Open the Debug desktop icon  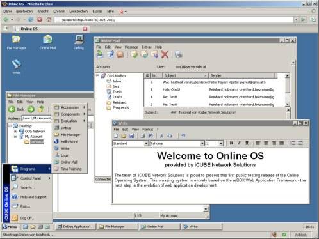pyautogui.click(x=79, y=42)
